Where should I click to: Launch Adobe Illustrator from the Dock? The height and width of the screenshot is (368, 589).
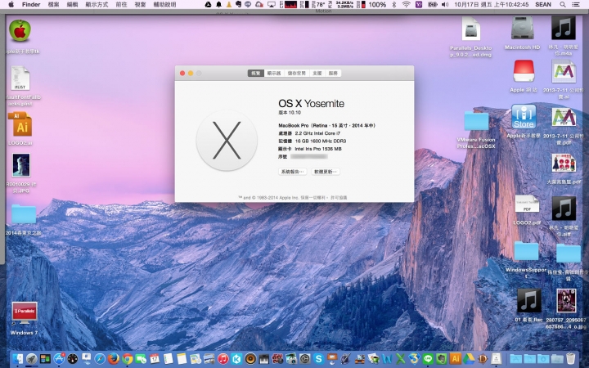[456, 358]
